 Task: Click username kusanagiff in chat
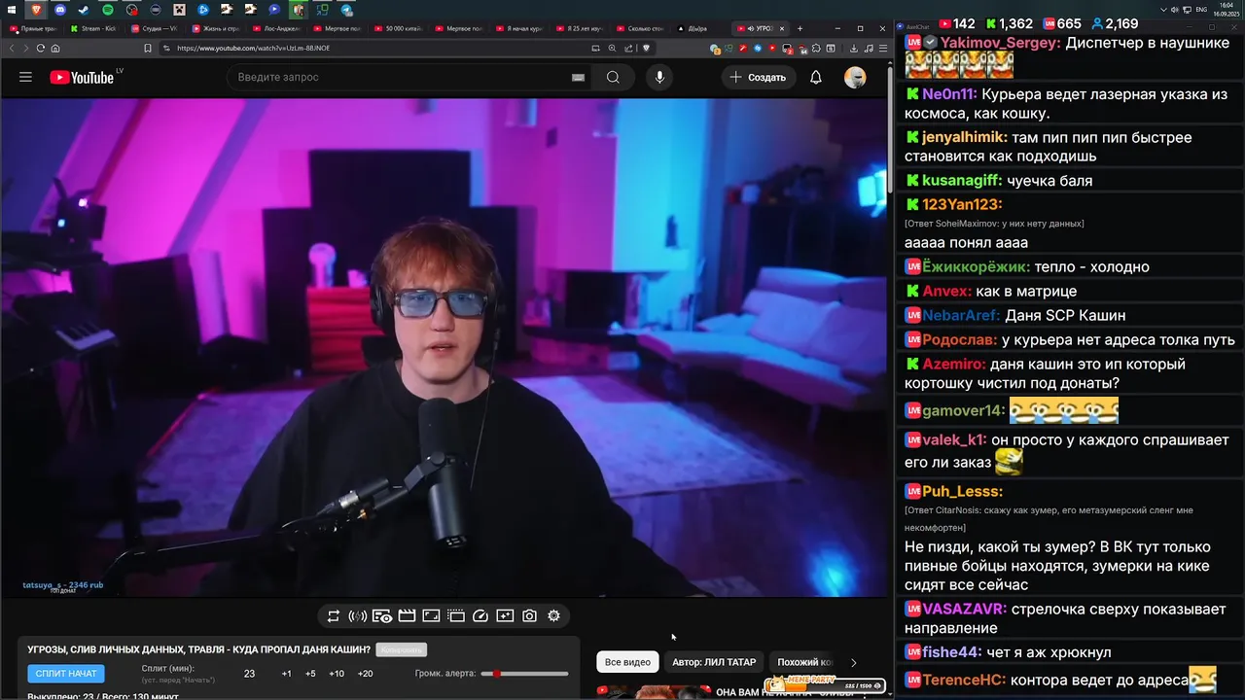(962, 180)
